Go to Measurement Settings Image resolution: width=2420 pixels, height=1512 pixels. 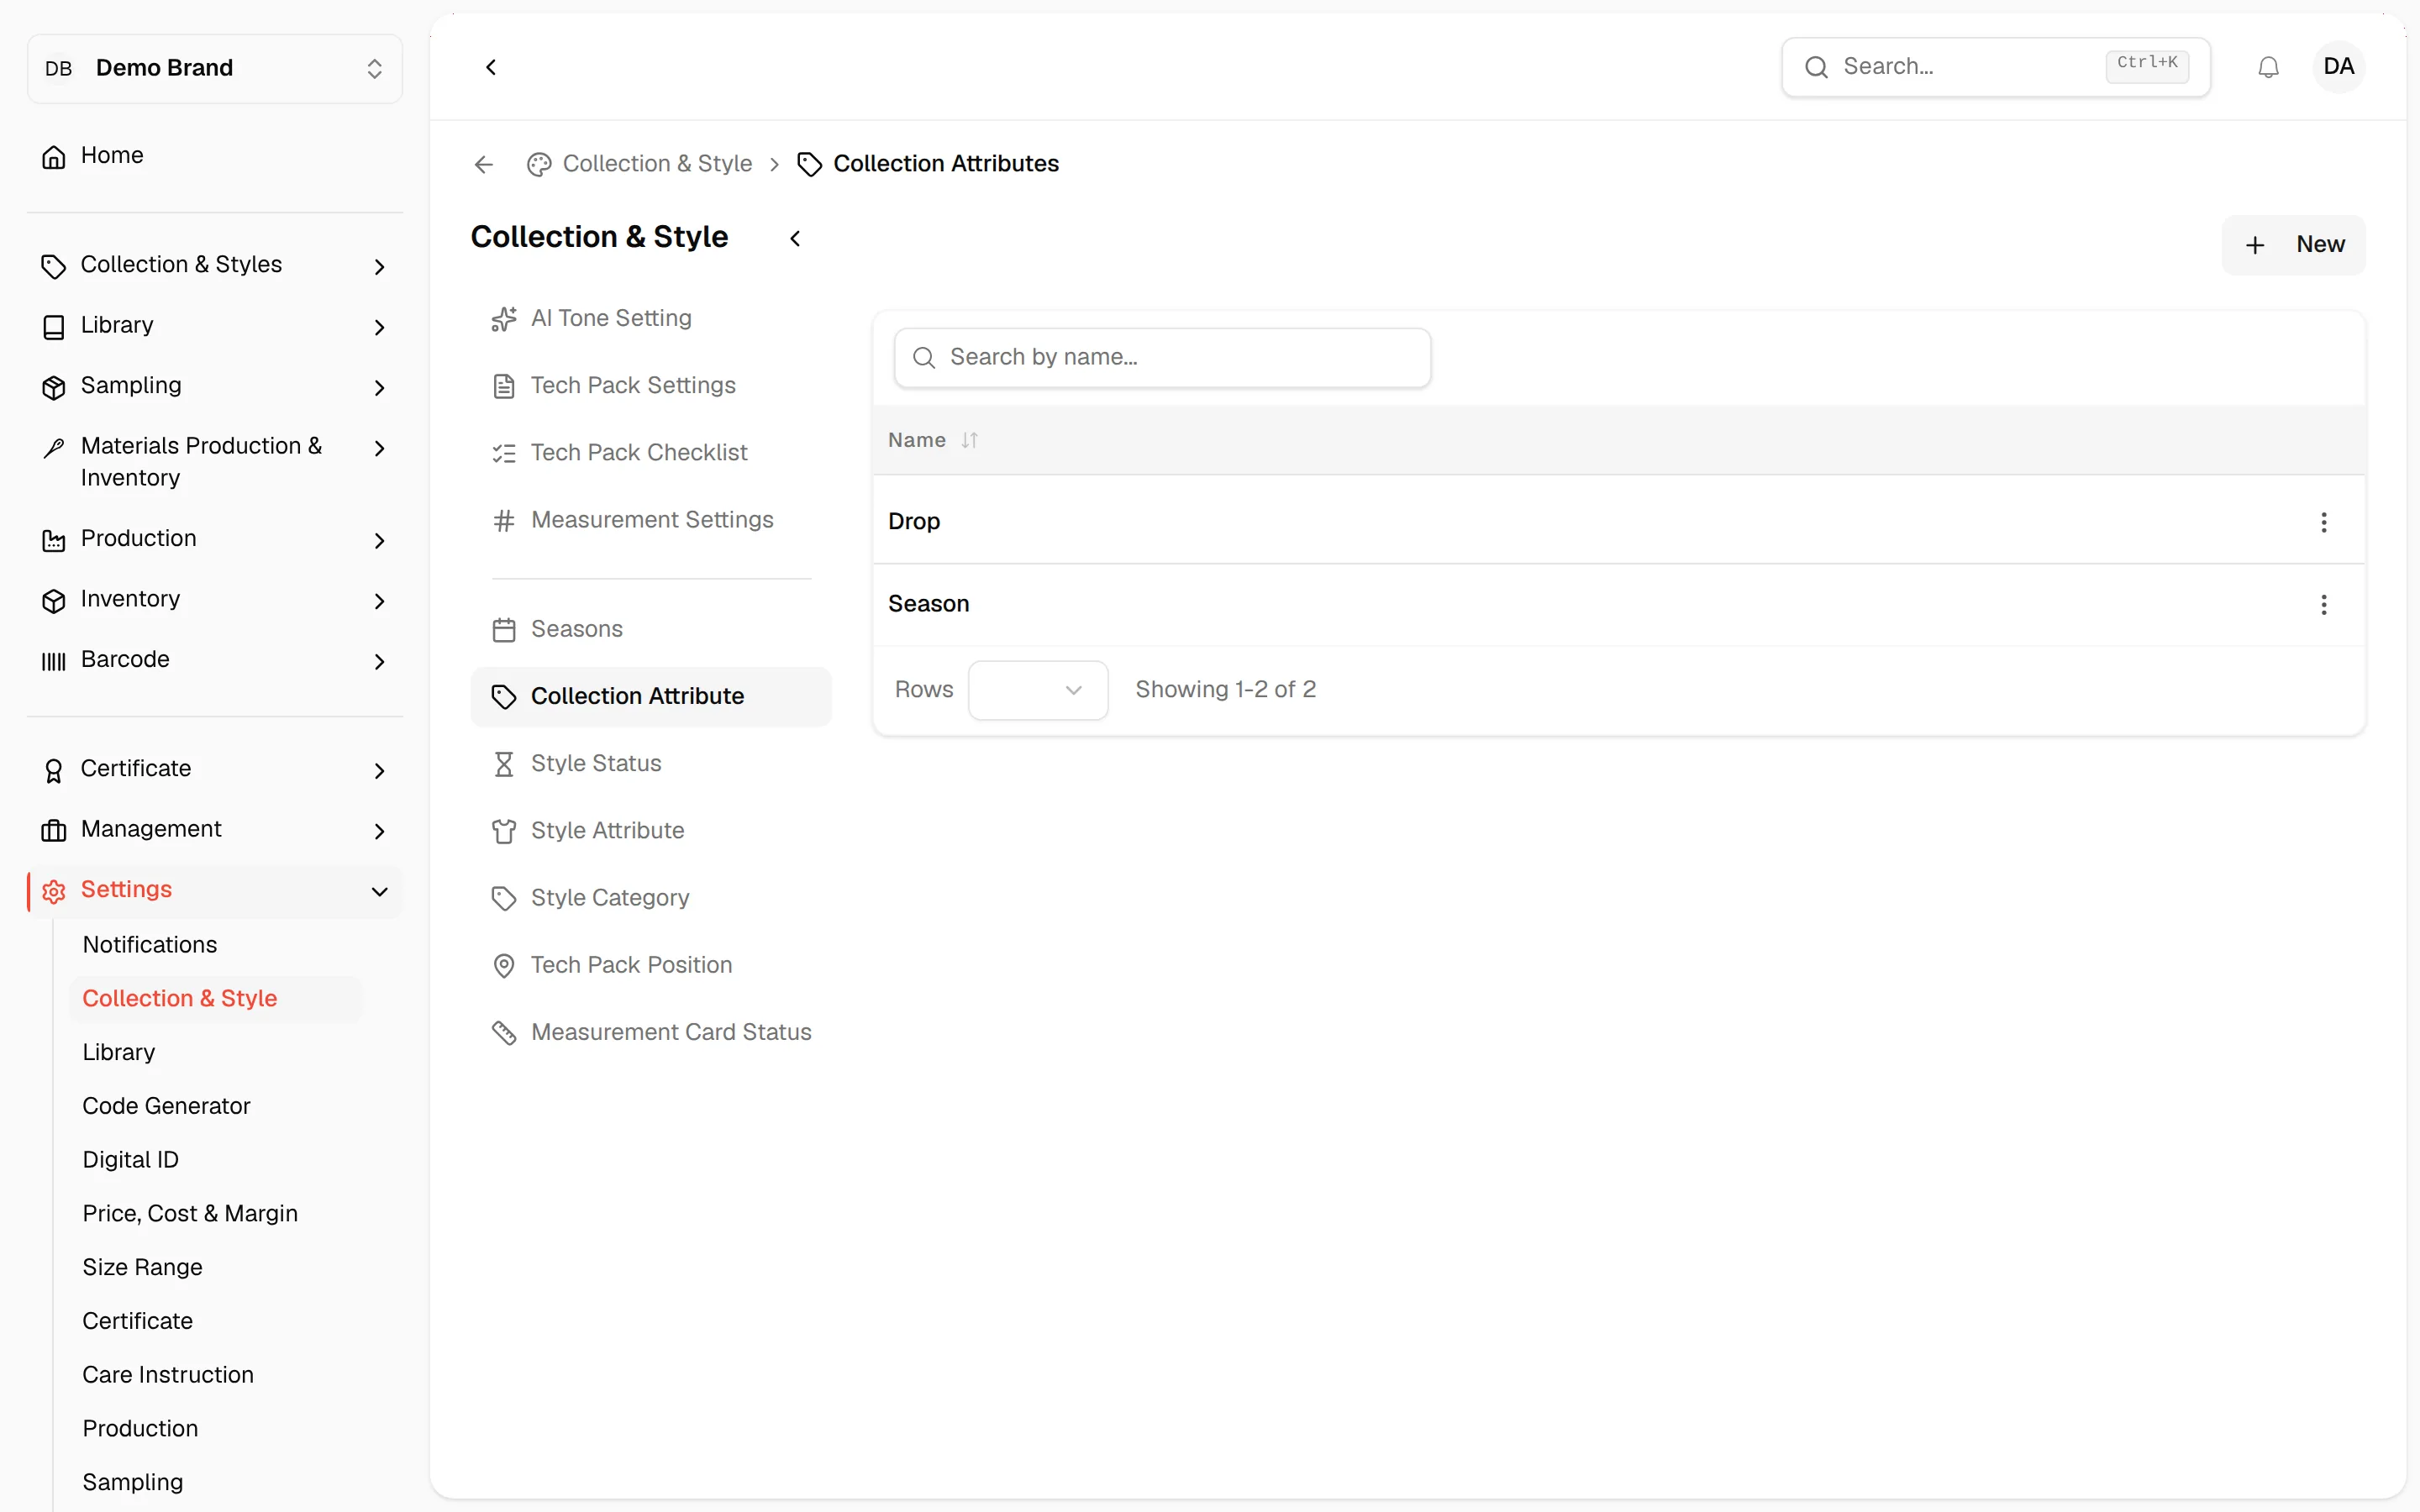click(x=651, y=520)
